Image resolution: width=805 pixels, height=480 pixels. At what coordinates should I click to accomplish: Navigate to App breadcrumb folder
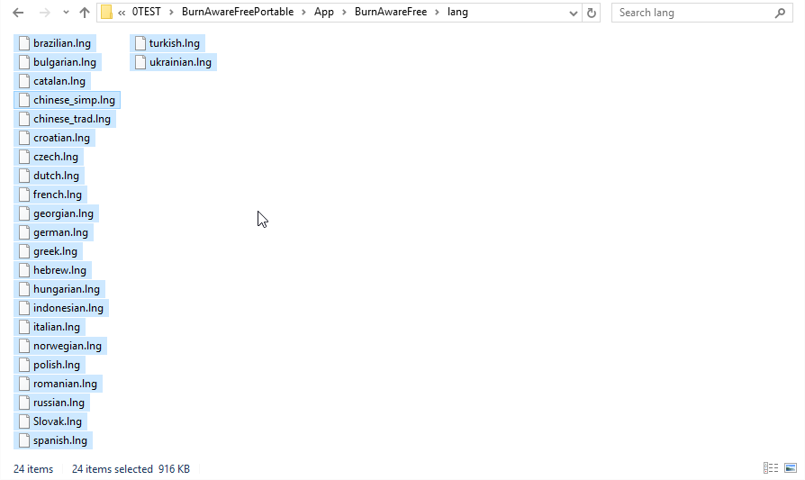click(x=324, y=12)
